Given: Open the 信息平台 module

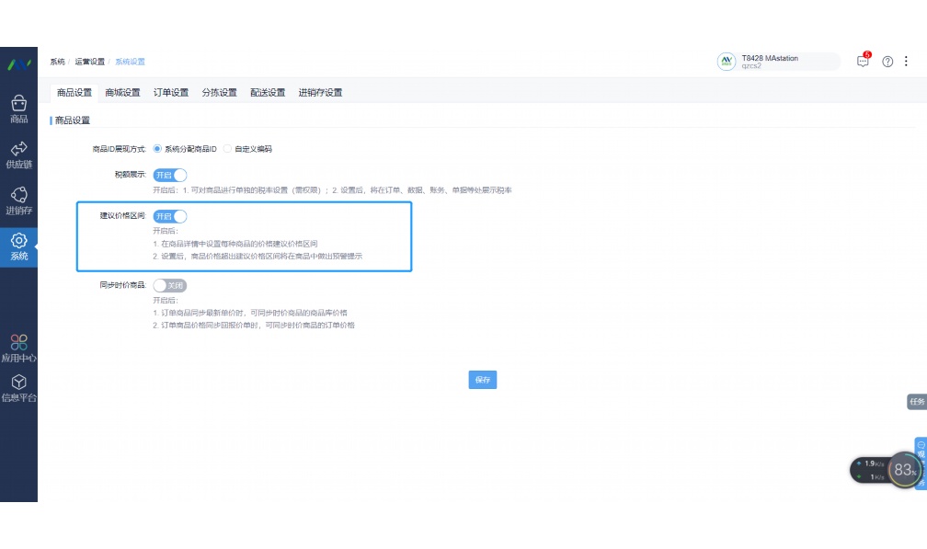Looking at the screenshot, I should point(18,388).
